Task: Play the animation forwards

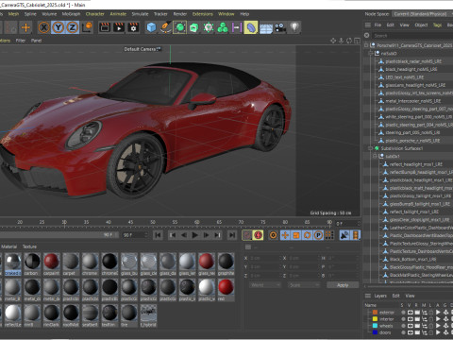Action: (x=194, y=235)
